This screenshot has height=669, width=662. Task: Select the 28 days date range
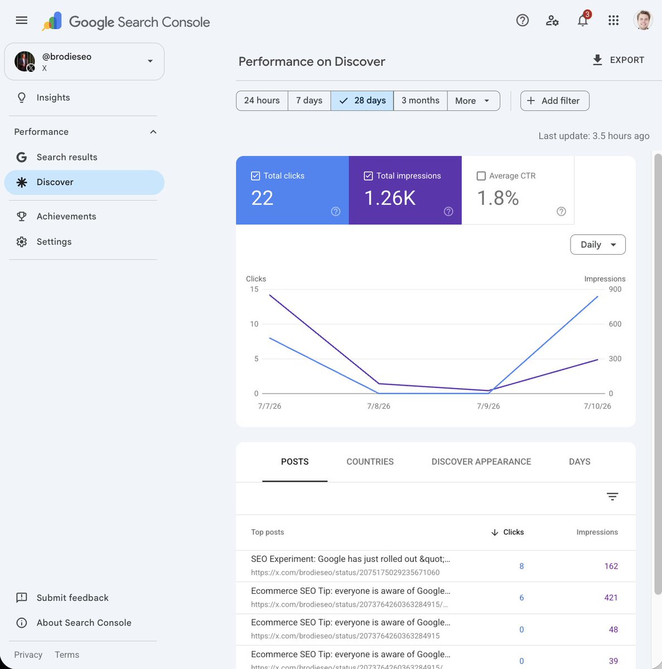pyautogui.click(x=363, y=101)
